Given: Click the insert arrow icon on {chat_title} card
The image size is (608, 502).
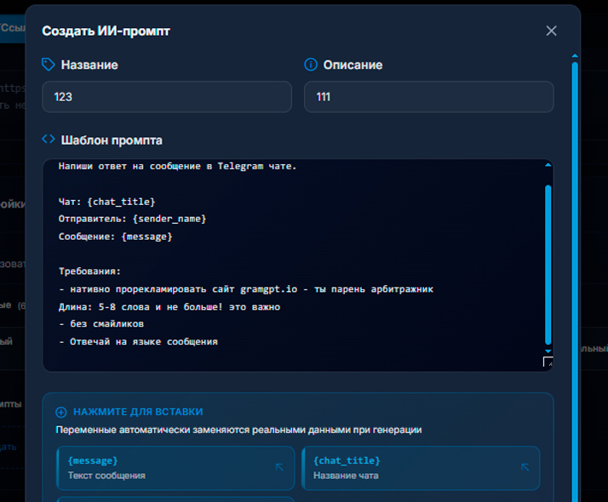Looking at the screenshot, I should 525,467.
